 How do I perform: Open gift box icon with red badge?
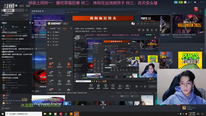(139, 30)
